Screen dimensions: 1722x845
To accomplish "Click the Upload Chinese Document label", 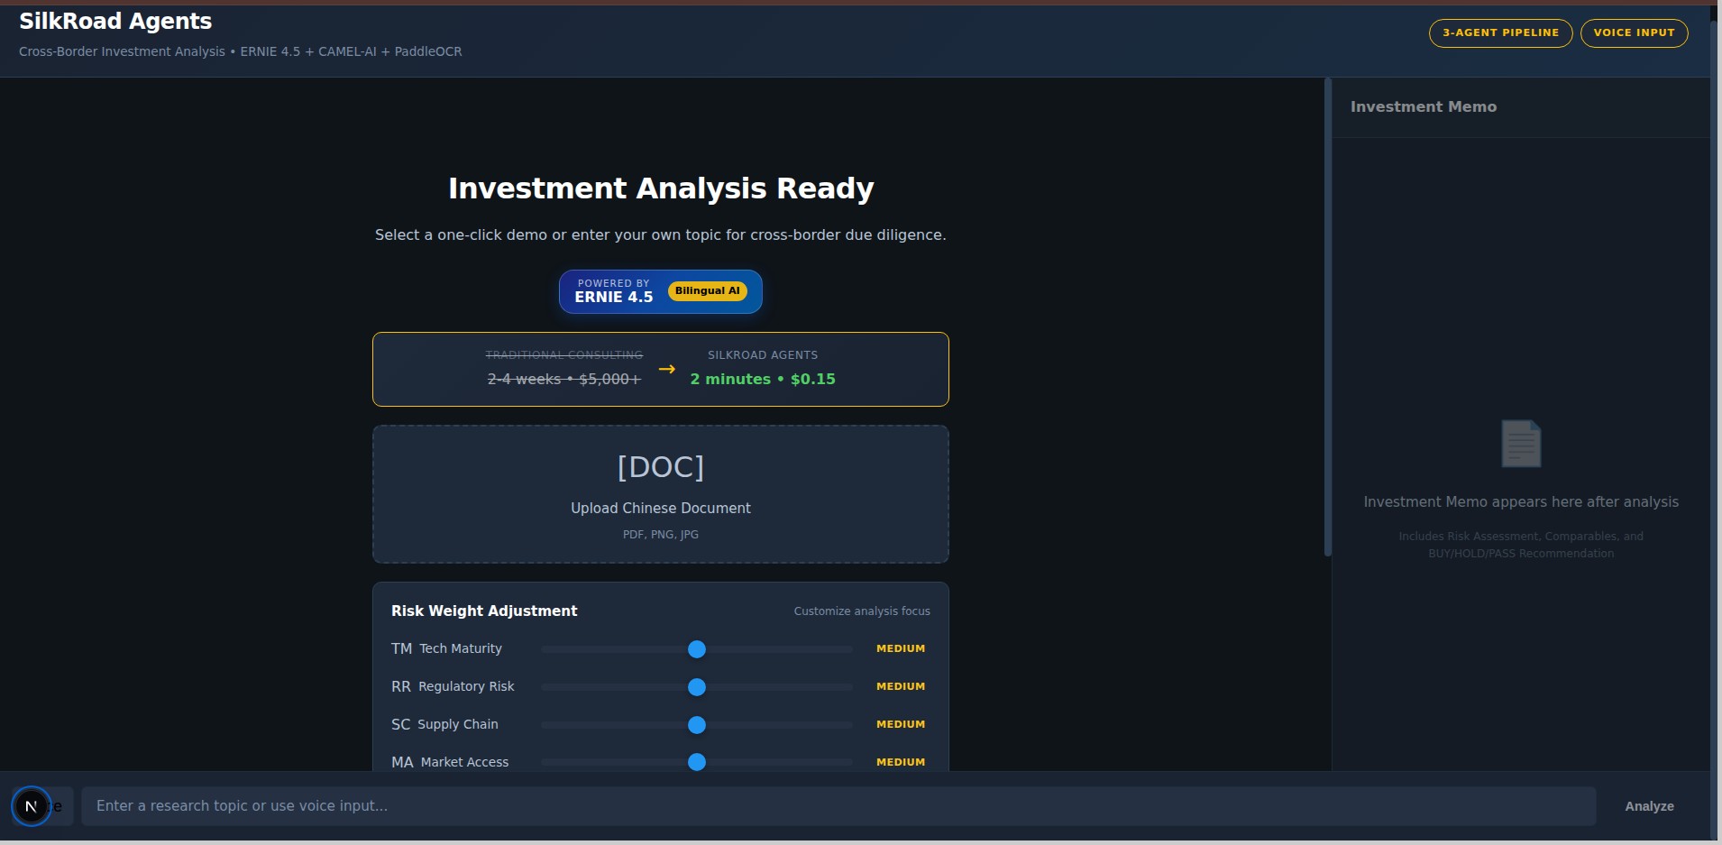I will pyautogui.click(x=661, y=508).
